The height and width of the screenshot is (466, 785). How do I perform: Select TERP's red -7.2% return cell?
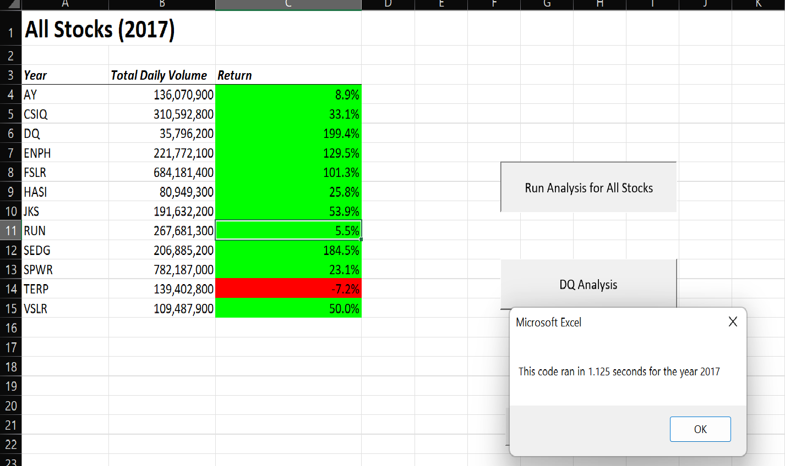(288, 289)
